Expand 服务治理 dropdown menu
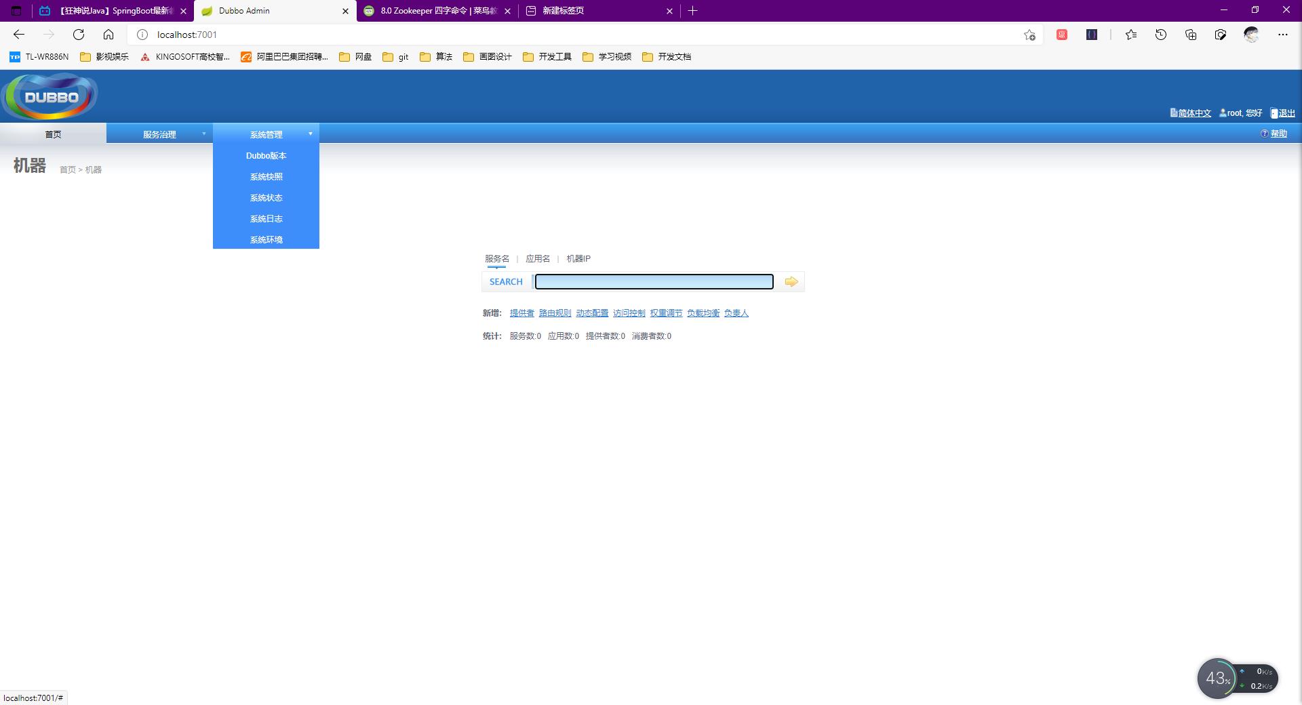This screenshot has width=1302, height=705. [159, 134]
